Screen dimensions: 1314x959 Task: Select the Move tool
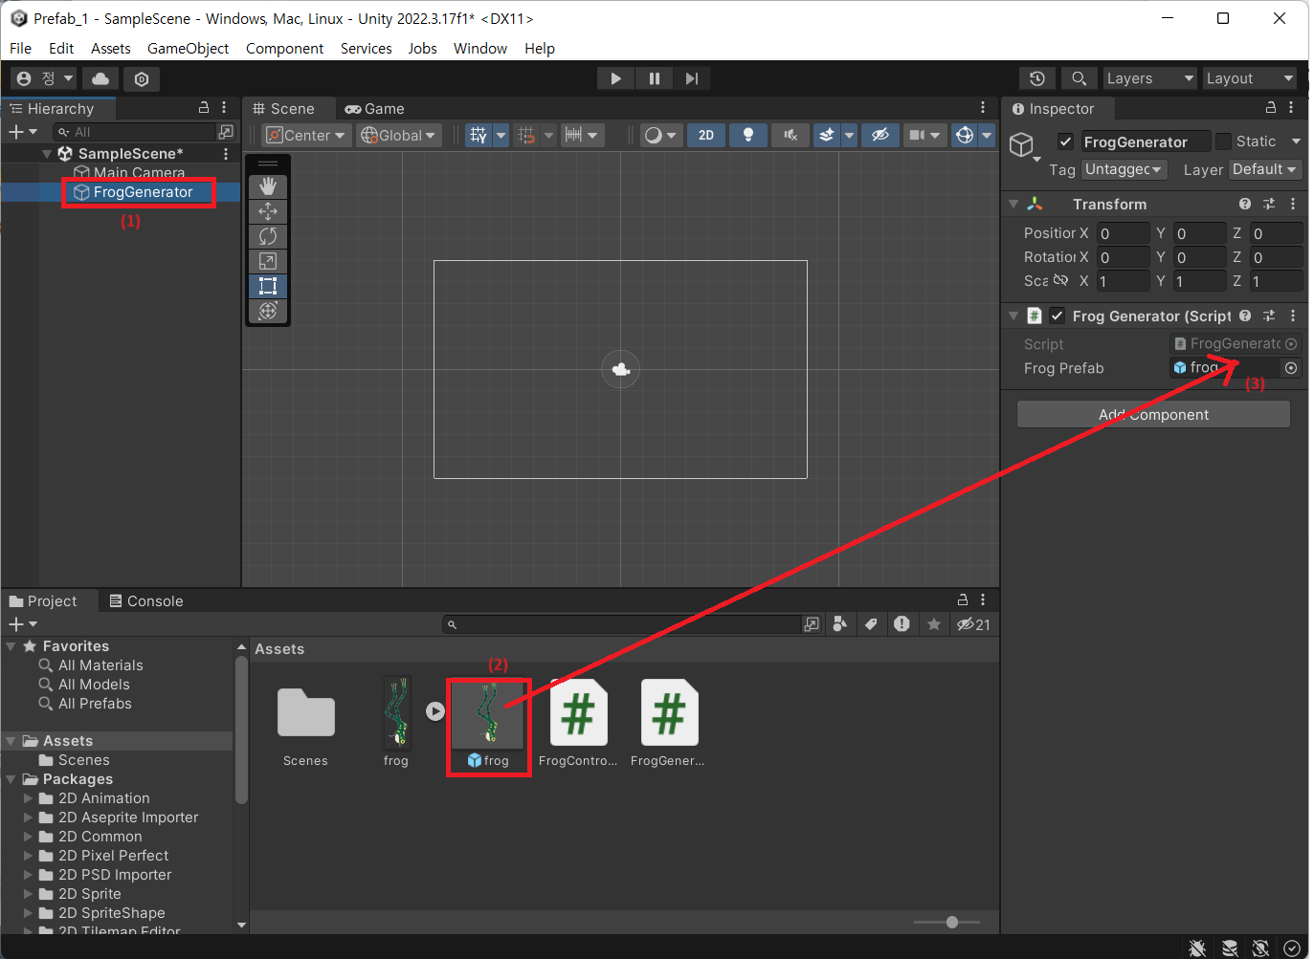click(x=268, y=211)
